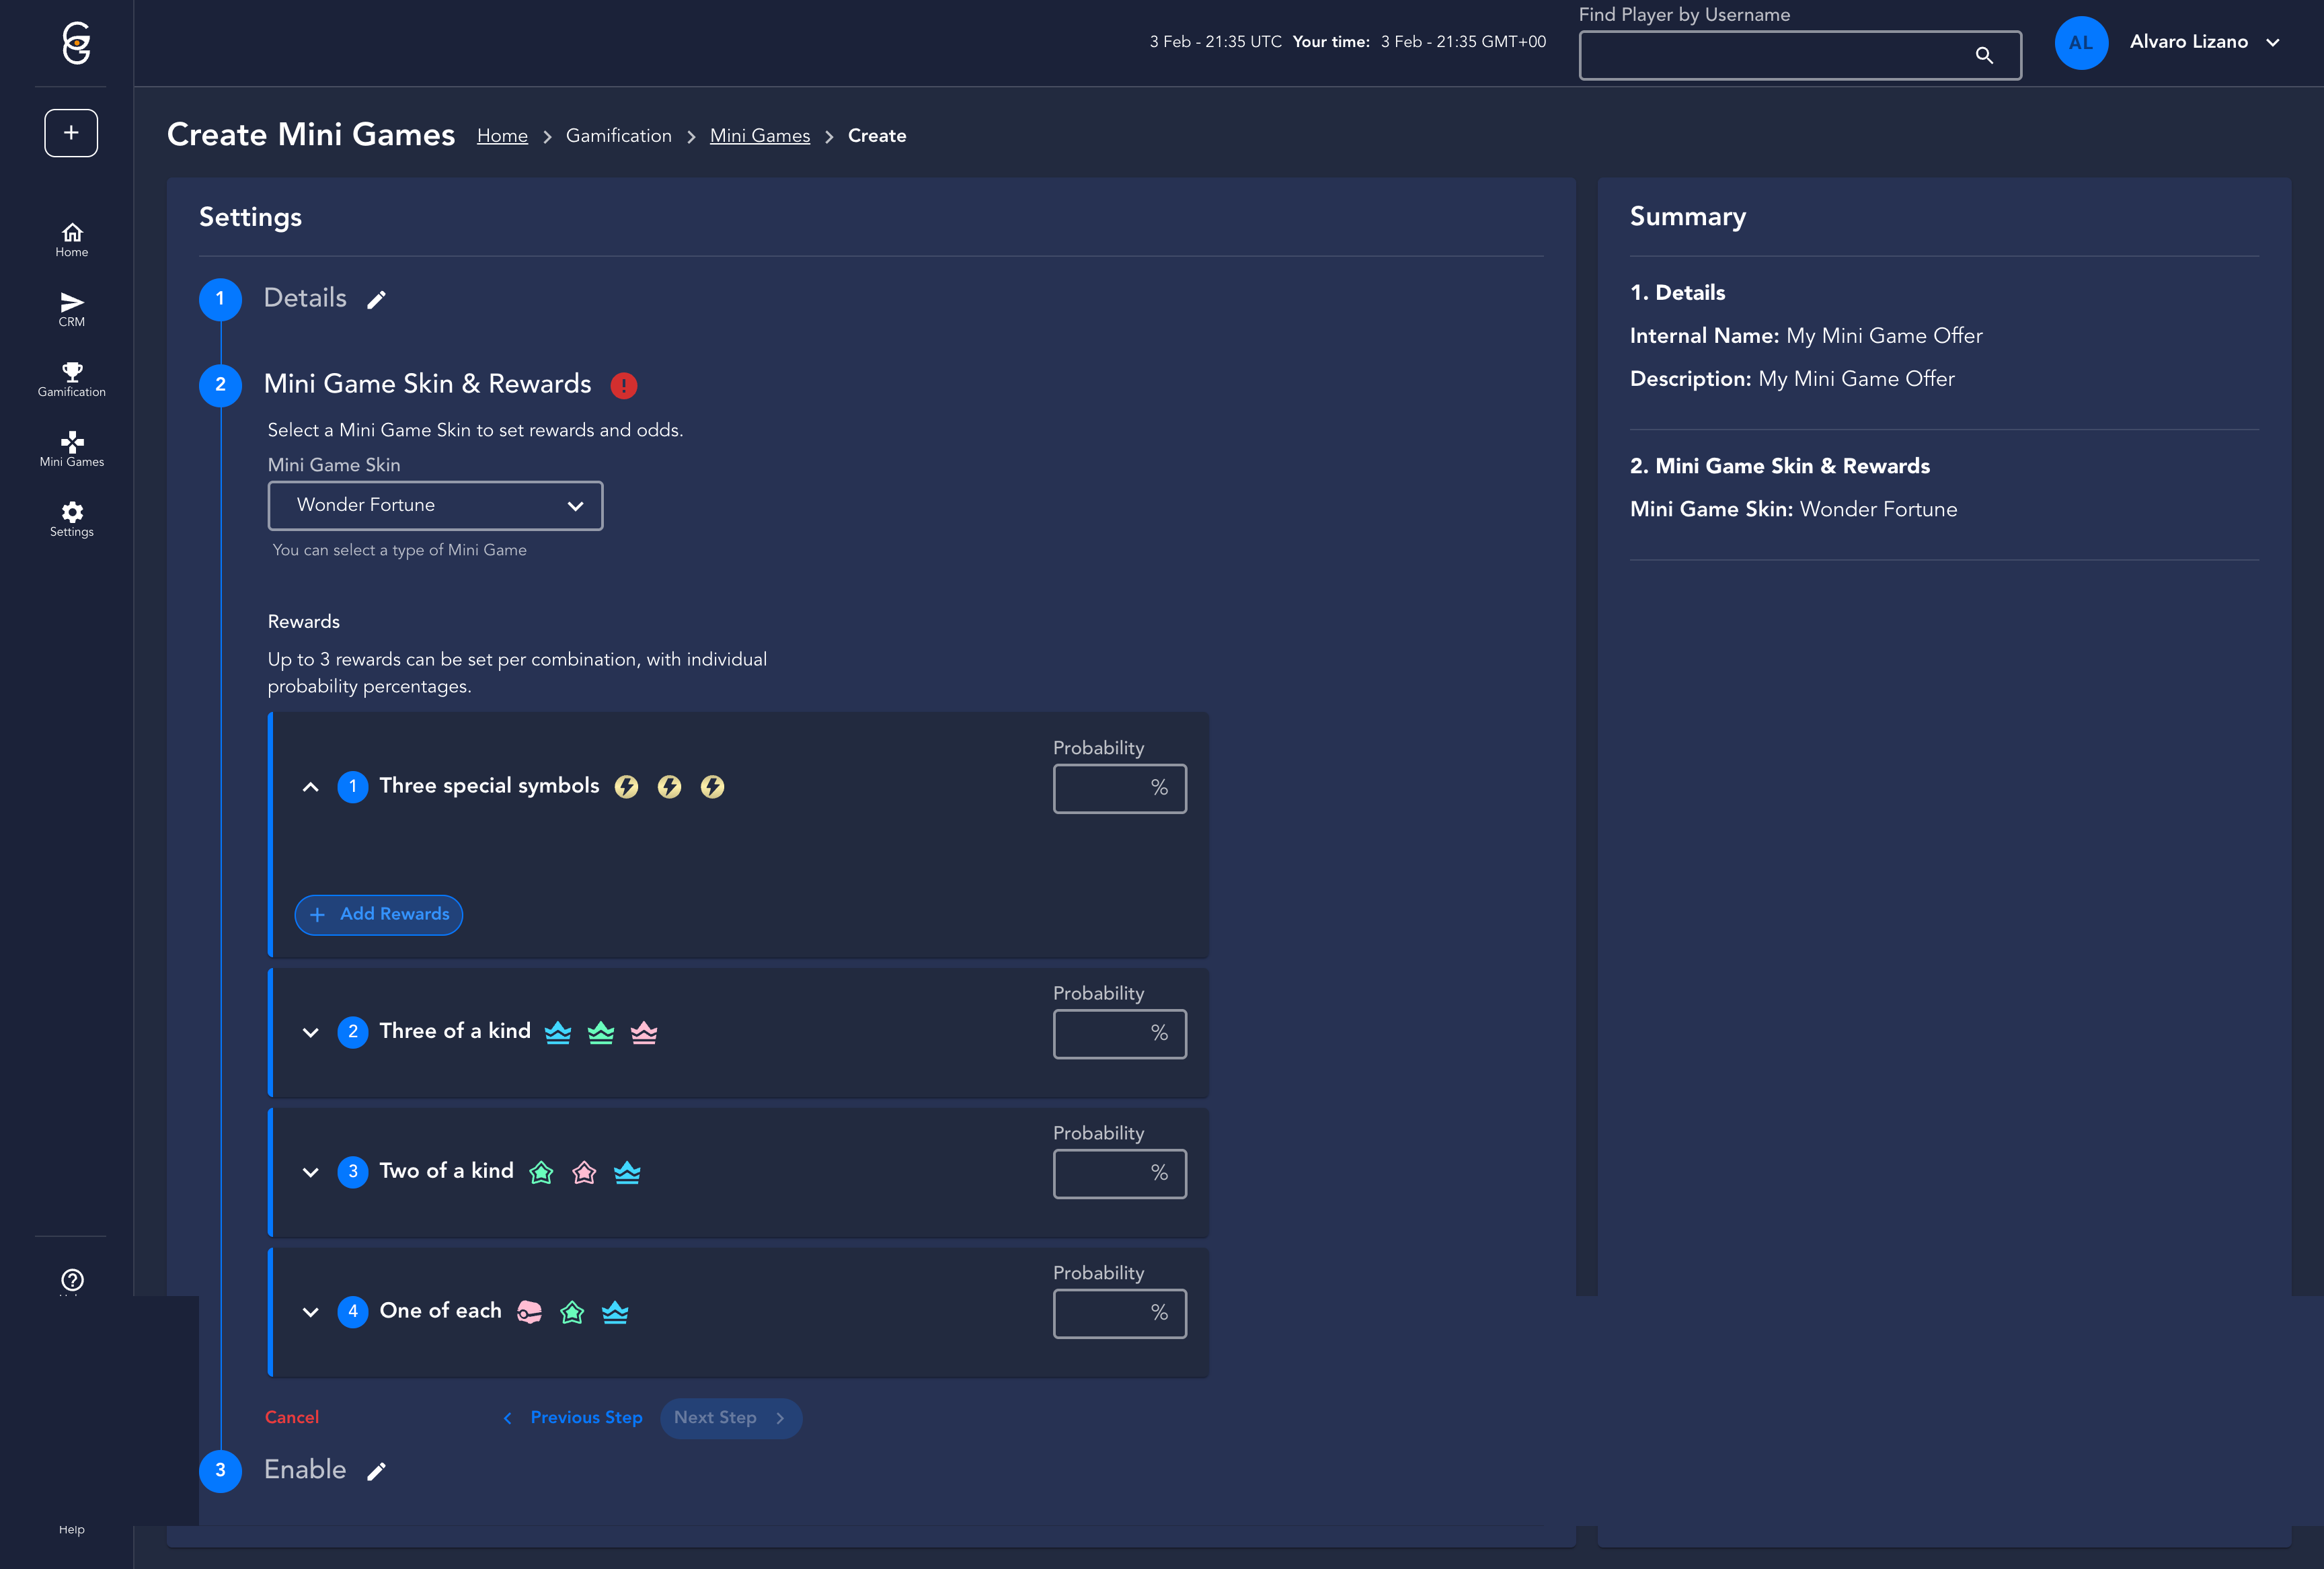This screenshot has width=2324, height=1569.
Task: Collapse Three special symbols section
Action: (311, 787)
